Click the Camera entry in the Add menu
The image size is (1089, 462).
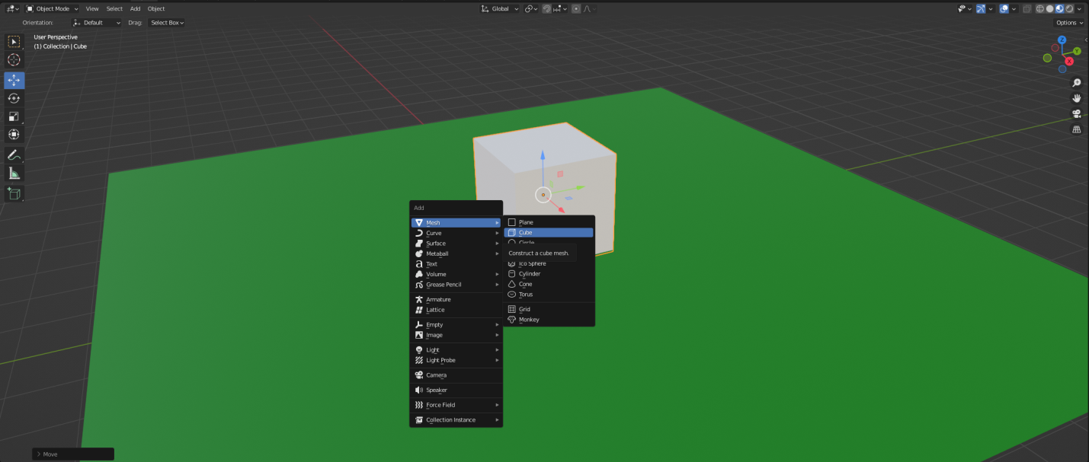tap(456, 375)
